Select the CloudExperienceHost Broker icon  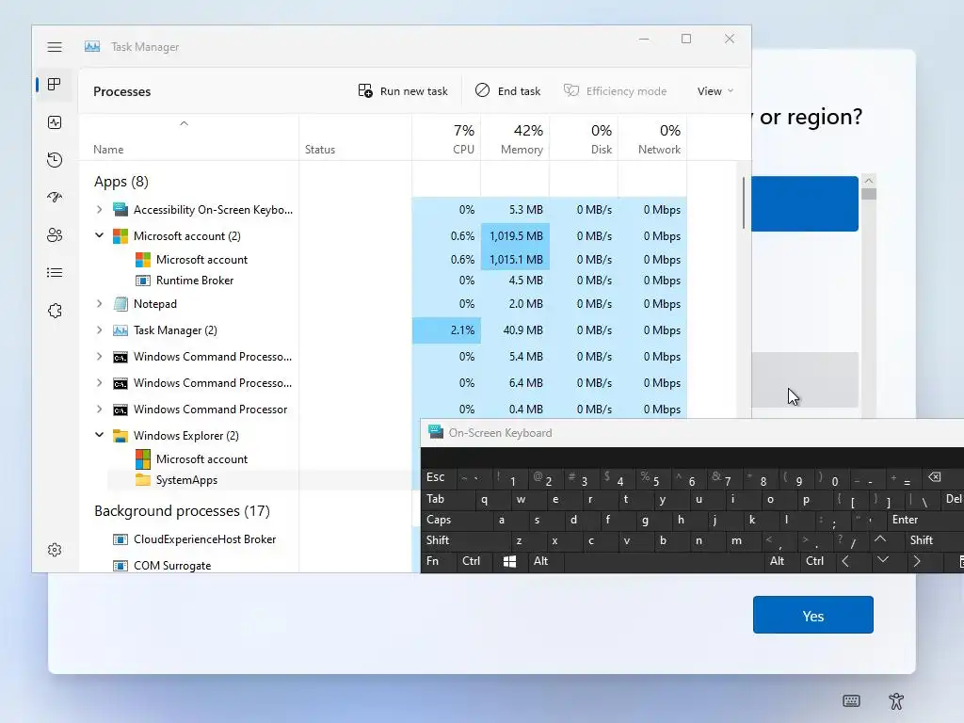point(120,539)
